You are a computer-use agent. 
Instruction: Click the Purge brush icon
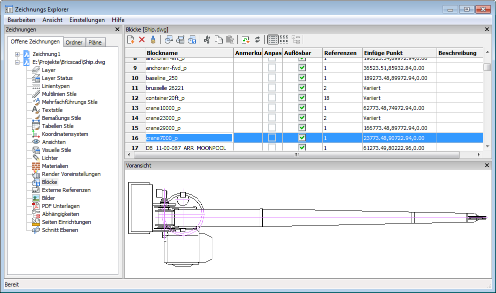153,39
